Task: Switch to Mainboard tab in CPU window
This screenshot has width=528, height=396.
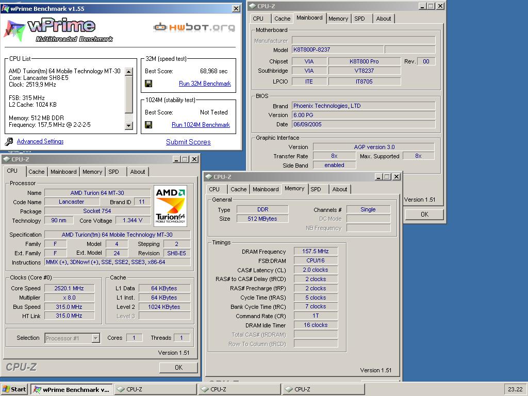Action: coord(63,172)
